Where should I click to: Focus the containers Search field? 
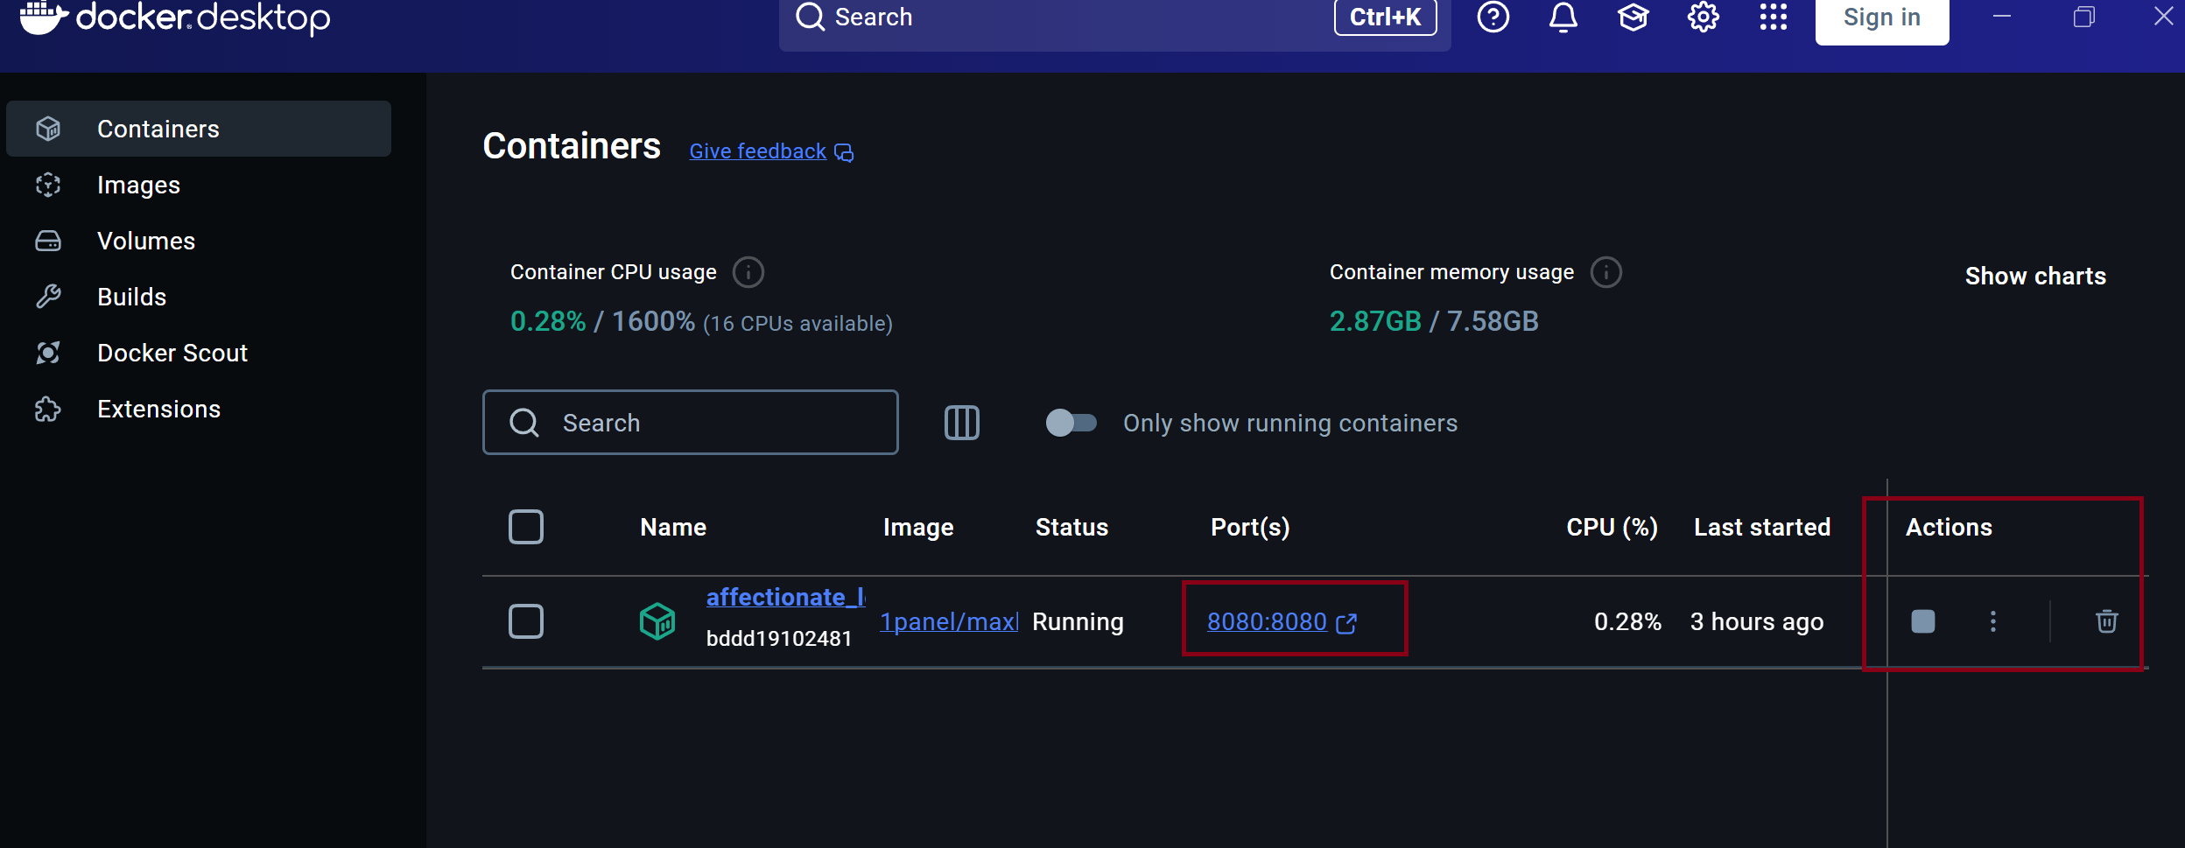(x=690, y=423)
